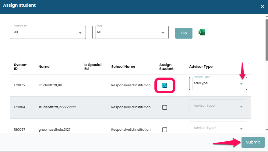Expand the Flag dropdown

pyautogui.click(x=130, y=32)
